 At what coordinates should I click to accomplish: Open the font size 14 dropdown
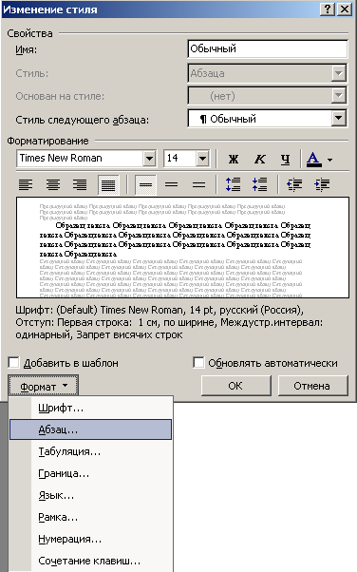coord(202,159)
